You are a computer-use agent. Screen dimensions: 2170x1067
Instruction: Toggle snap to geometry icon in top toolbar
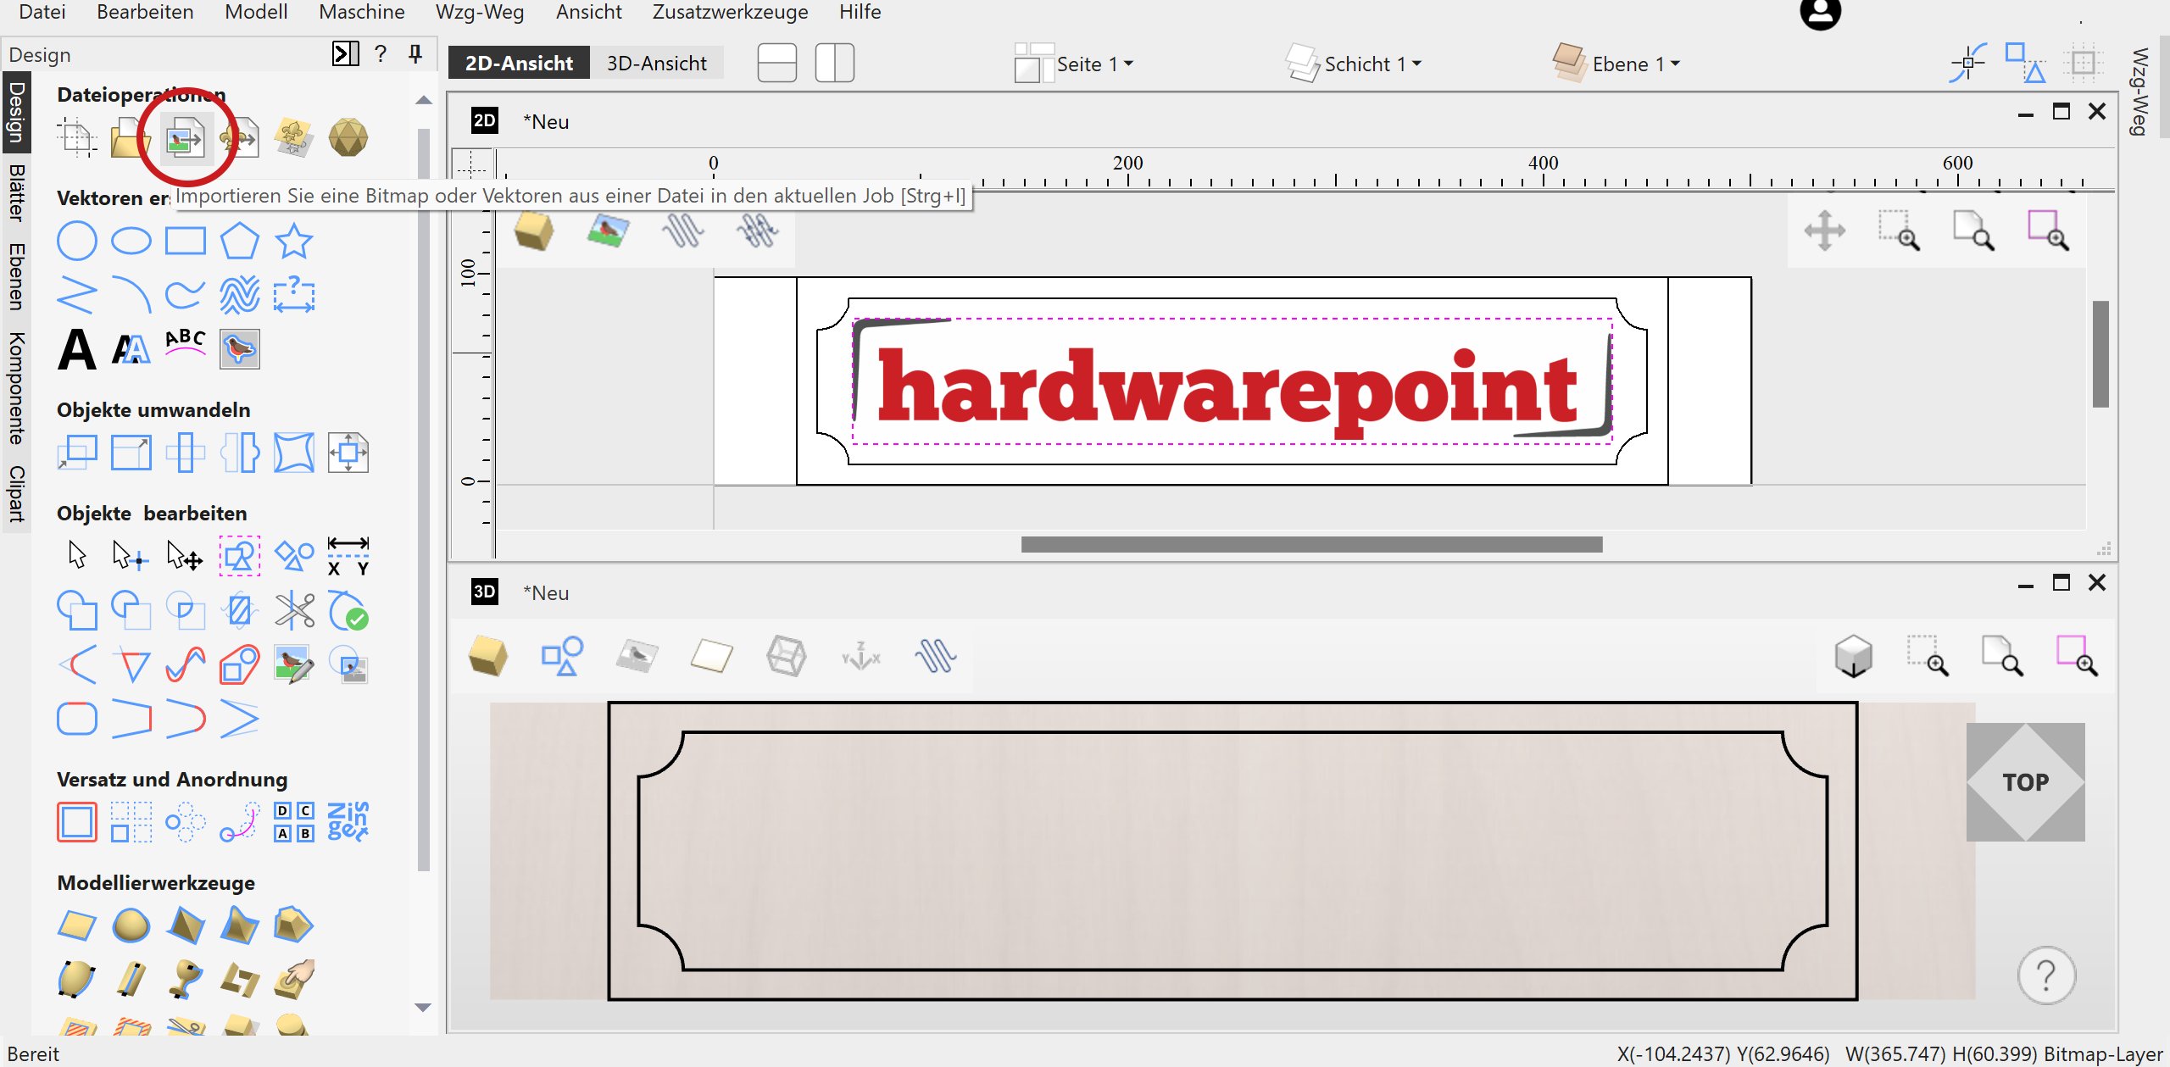pyautogui.click(x=1968, y=63)
